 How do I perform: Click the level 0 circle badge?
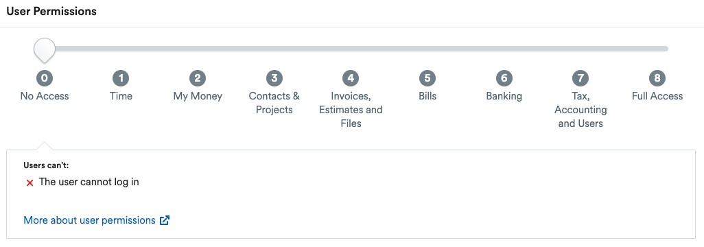[x=45, y=78]
